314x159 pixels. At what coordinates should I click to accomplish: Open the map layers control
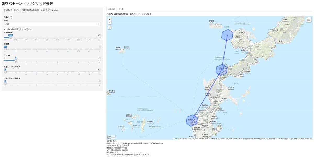309,20
